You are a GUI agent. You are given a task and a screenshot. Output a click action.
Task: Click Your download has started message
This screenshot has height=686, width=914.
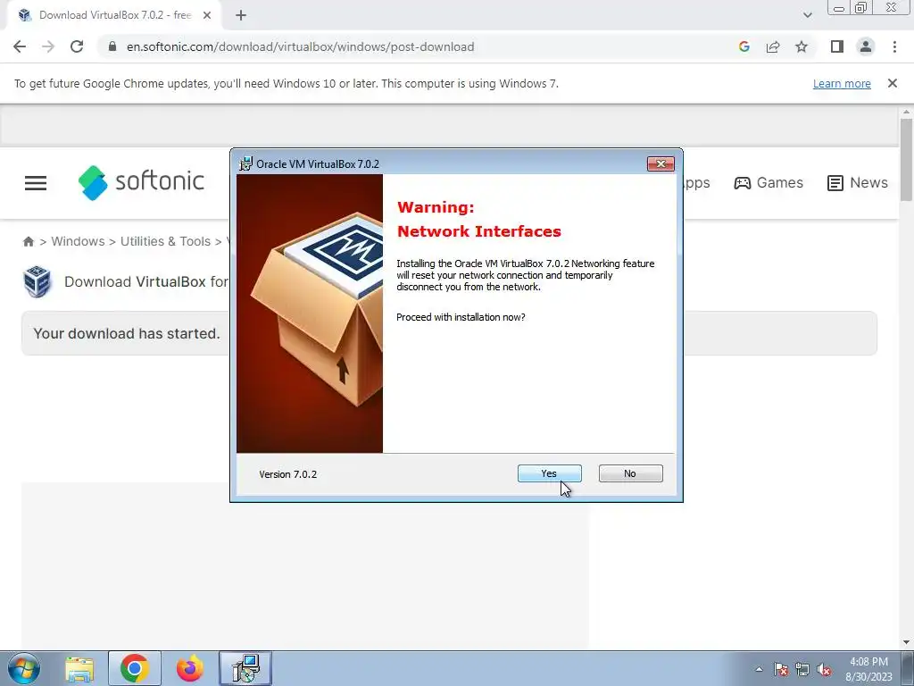(x=127, y=334)
